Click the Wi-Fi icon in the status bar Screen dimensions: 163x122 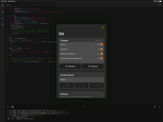tap(154, 1)
